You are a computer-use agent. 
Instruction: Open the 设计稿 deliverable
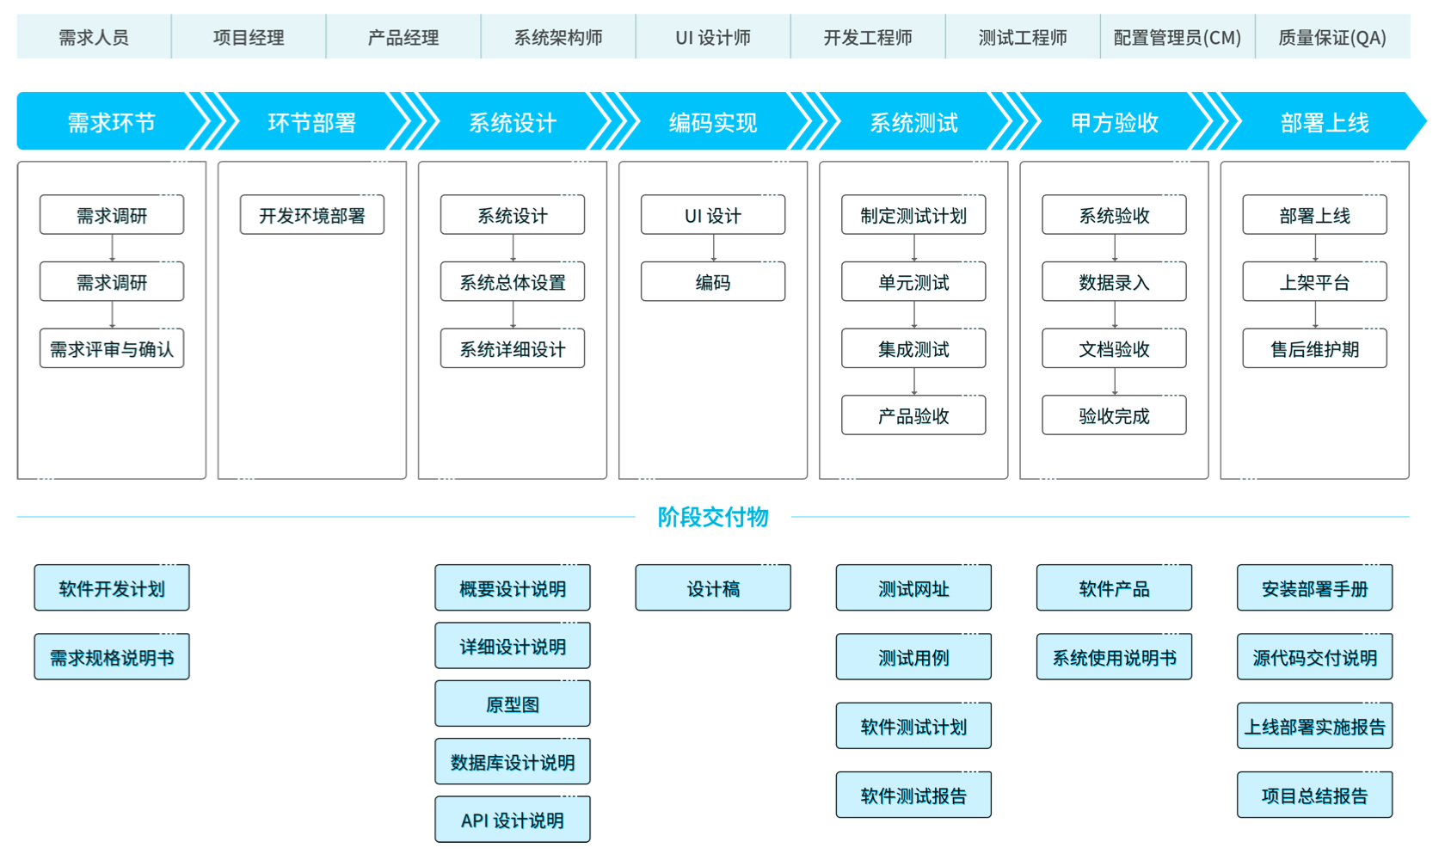[713, 588]
